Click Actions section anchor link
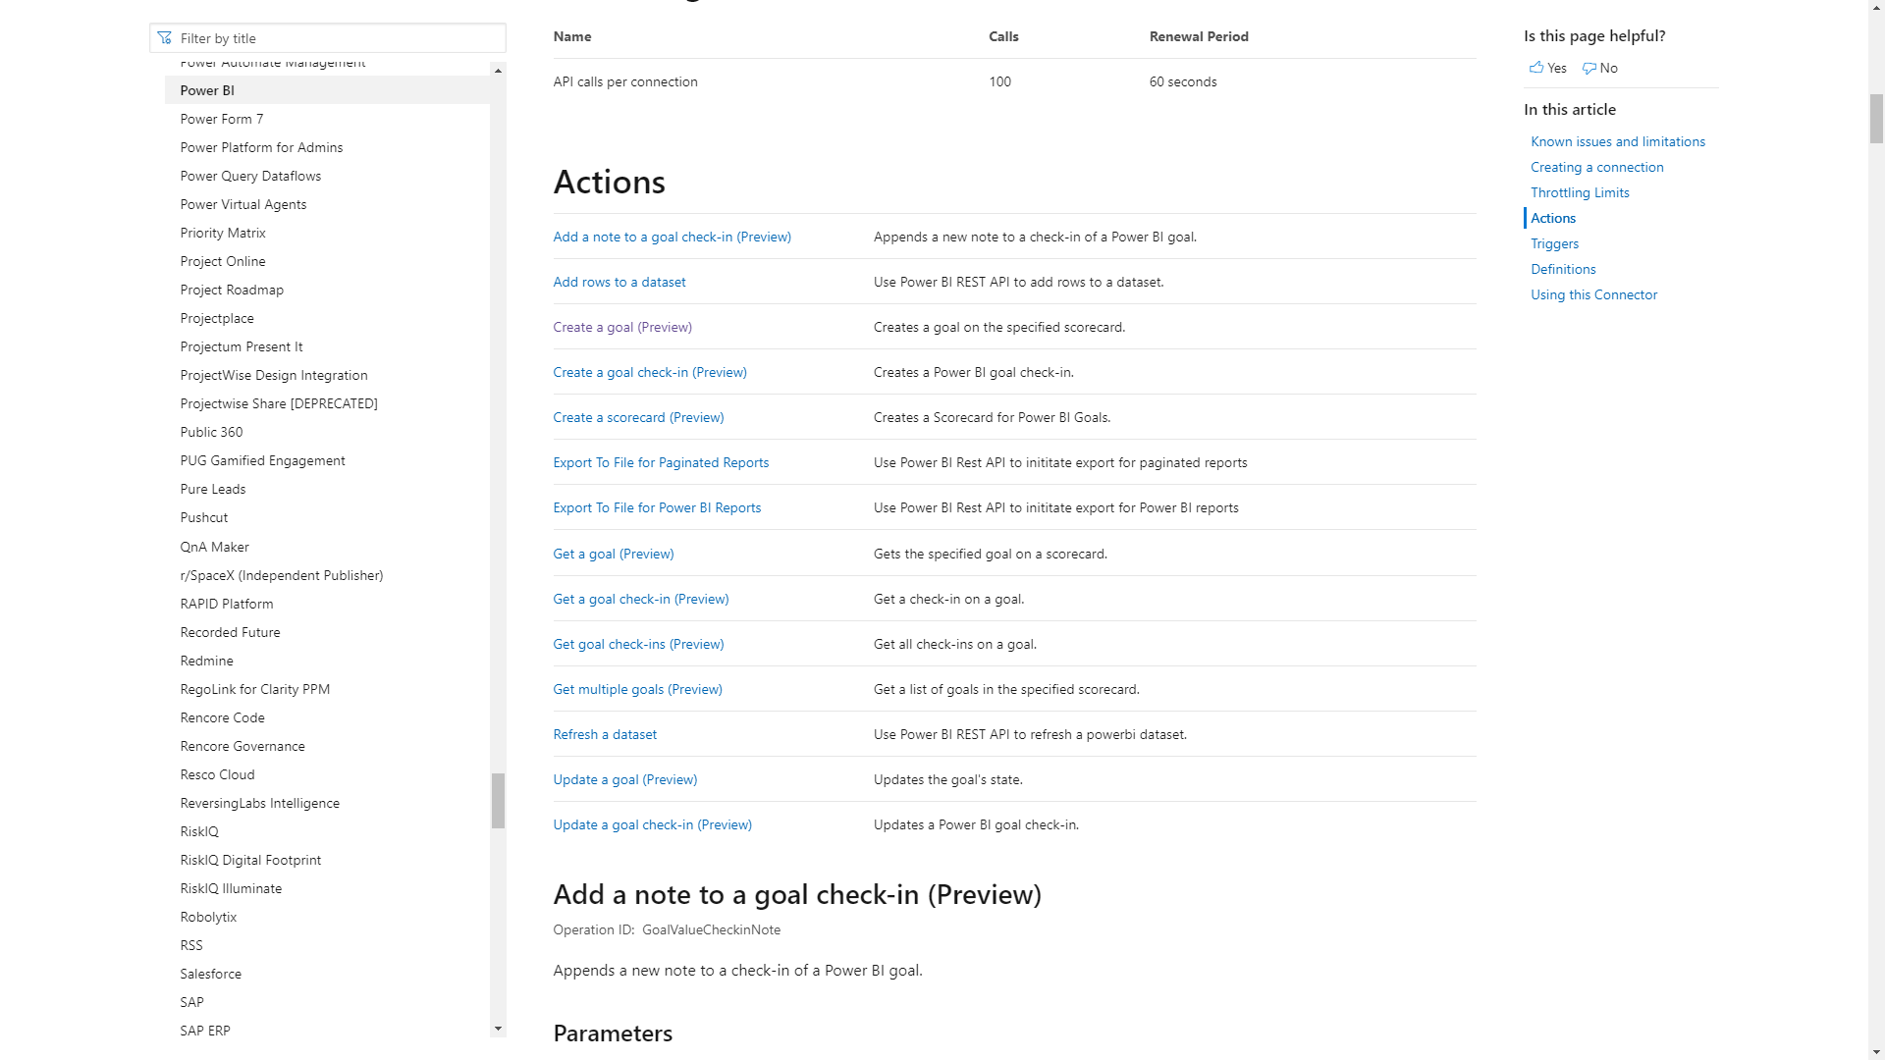Image resolution: width=1885 pixels, height=1060 pixels. click(x=1552, y=216)
